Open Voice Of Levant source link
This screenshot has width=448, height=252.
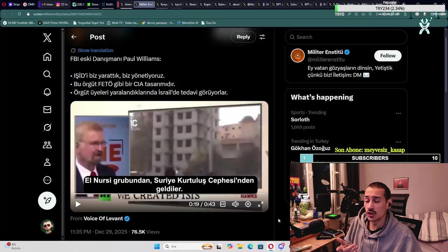pyautogui.click(x=103, y=218)
